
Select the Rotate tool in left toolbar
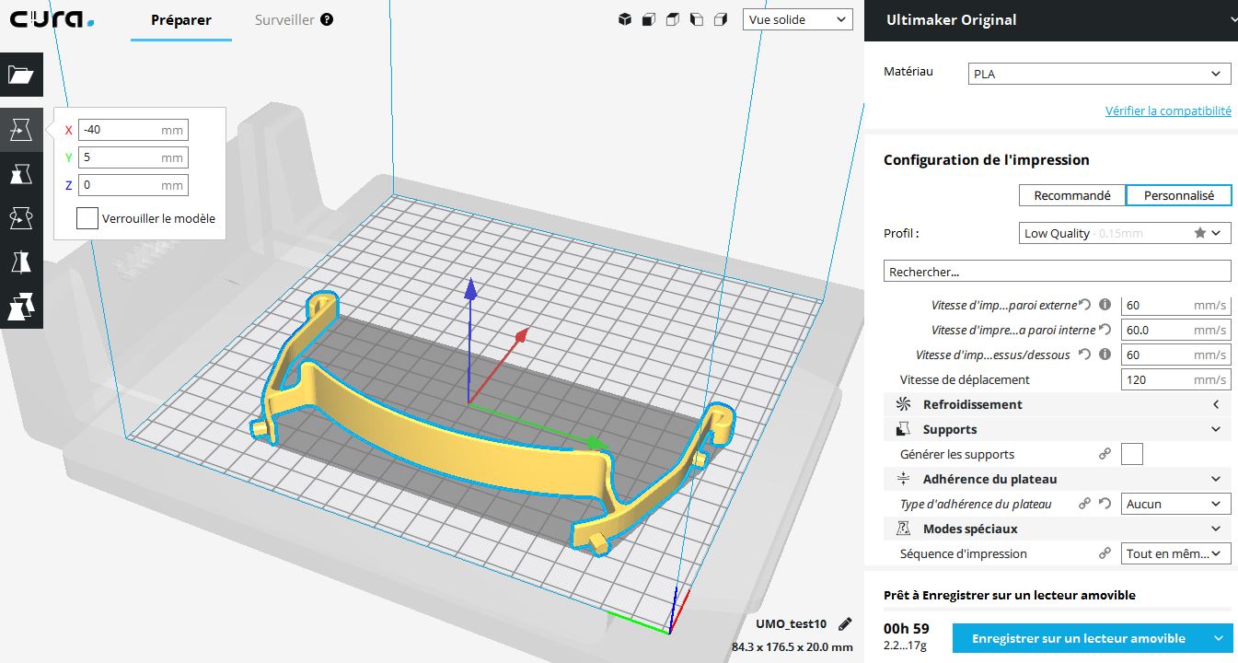[x=21, y=218]
